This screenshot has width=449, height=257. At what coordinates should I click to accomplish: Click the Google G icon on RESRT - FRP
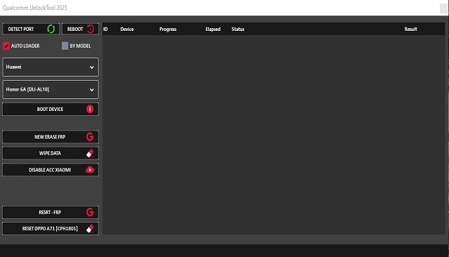90,212
